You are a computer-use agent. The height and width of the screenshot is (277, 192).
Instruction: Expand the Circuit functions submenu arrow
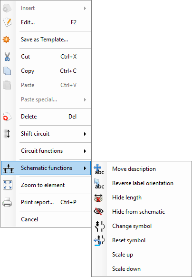[x=85, y=151]
